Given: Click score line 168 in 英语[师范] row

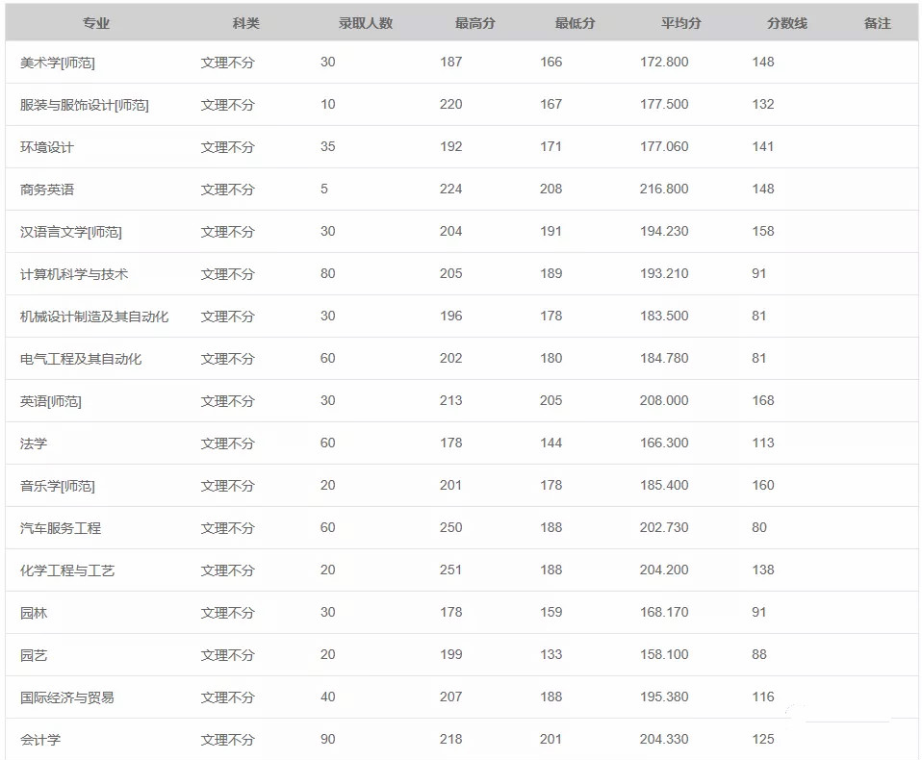Looking at the screenshot, I should (x=762, y=400).
